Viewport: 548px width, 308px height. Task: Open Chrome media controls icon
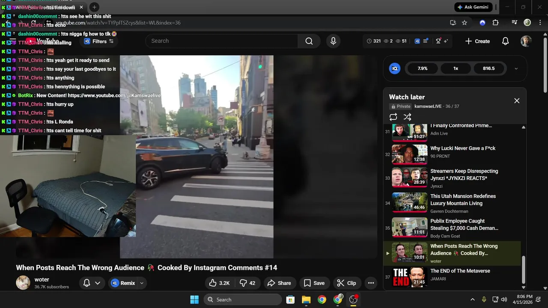tap(515, 23)
